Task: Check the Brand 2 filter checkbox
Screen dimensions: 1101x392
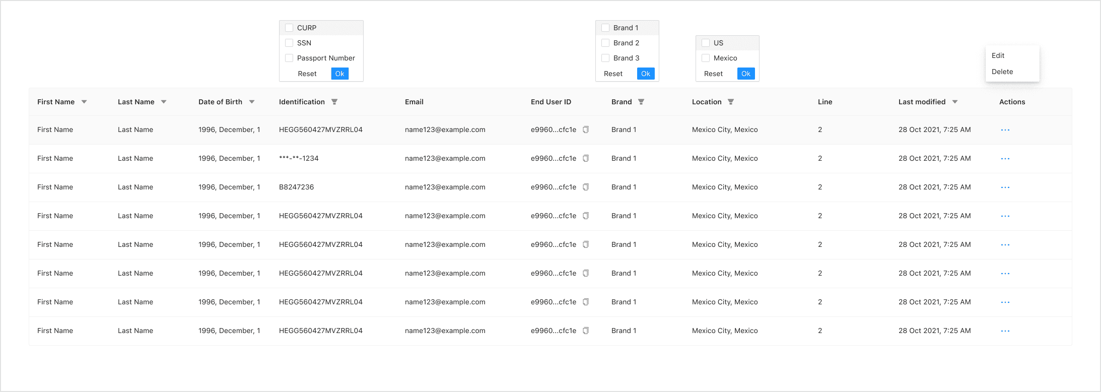Action: [x=605, y=43]
